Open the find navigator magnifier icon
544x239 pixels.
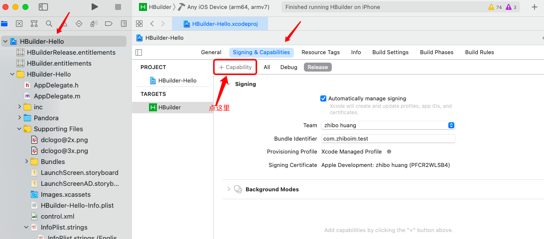pos(49,23)
